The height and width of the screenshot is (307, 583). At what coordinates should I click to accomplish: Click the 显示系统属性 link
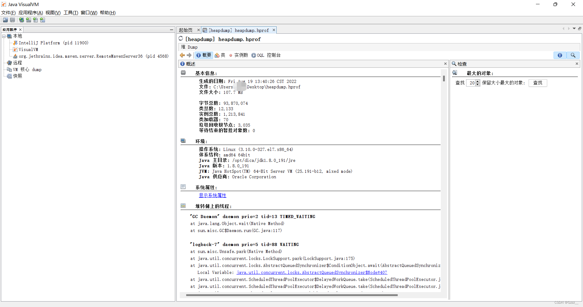point(212,195)
